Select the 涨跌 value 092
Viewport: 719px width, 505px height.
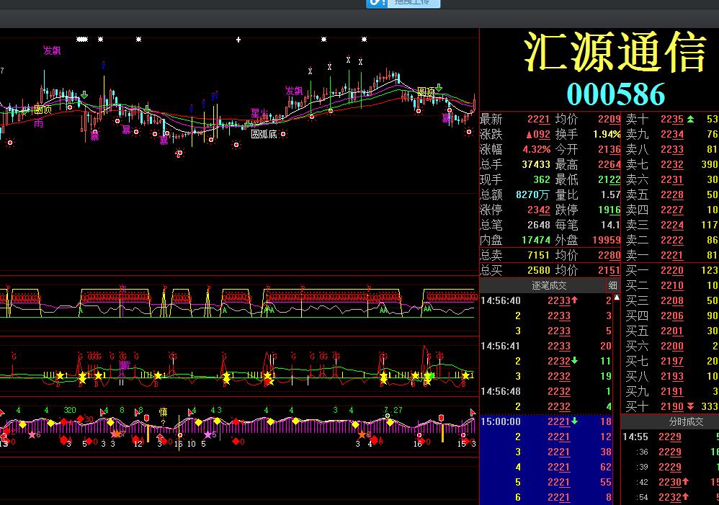click(538, 135)
